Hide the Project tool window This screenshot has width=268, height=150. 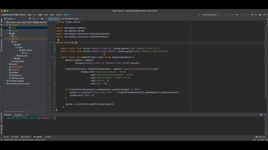[x=46, y=19]
